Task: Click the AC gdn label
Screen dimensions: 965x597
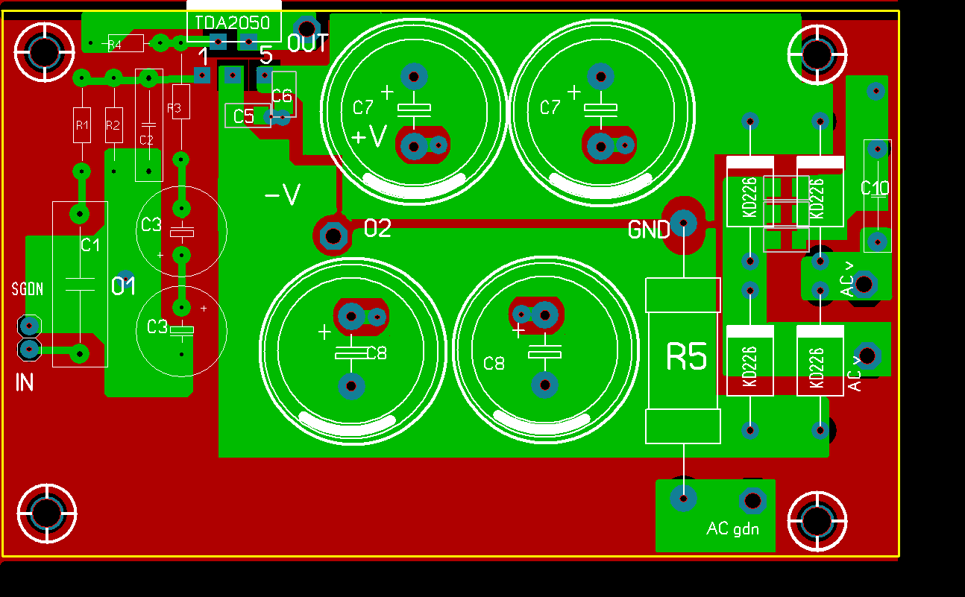Action: click(732, 528)
